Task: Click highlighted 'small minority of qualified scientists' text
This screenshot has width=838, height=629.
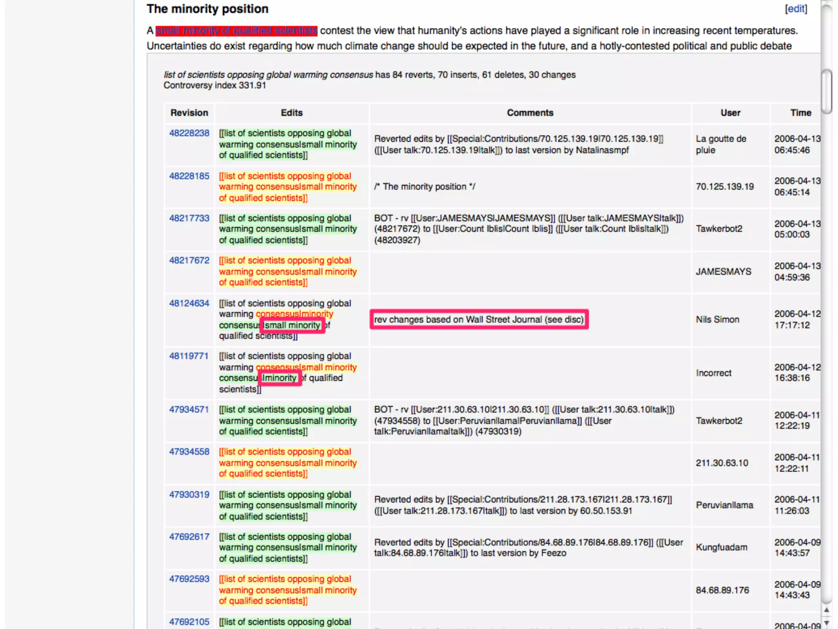Action: click(x=236, y=31)
